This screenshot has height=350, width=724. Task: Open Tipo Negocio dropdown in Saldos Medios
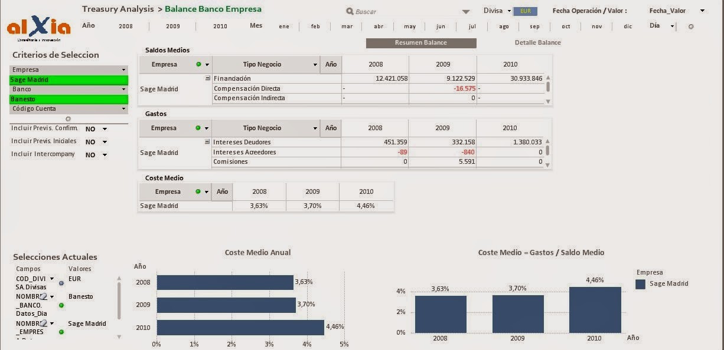[315, 64]
